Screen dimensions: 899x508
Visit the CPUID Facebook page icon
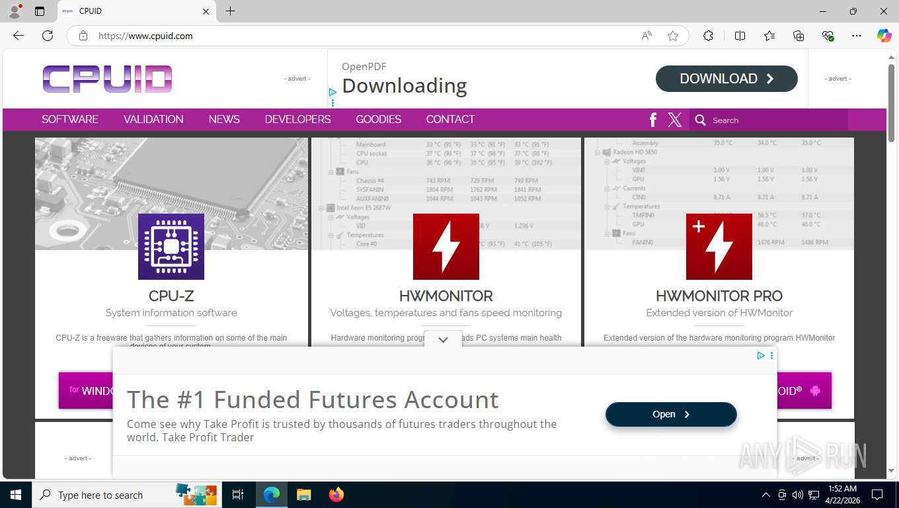click(653, 120)
